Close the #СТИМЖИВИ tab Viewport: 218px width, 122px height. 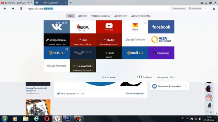click(x=66, y=3)
